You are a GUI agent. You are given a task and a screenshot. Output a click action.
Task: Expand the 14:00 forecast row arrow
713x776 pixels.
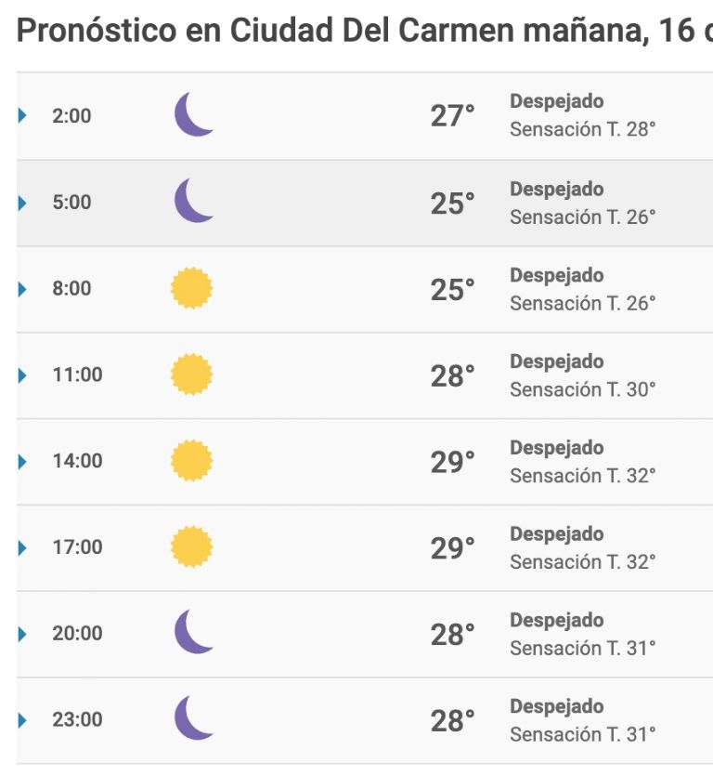[21, 461]
